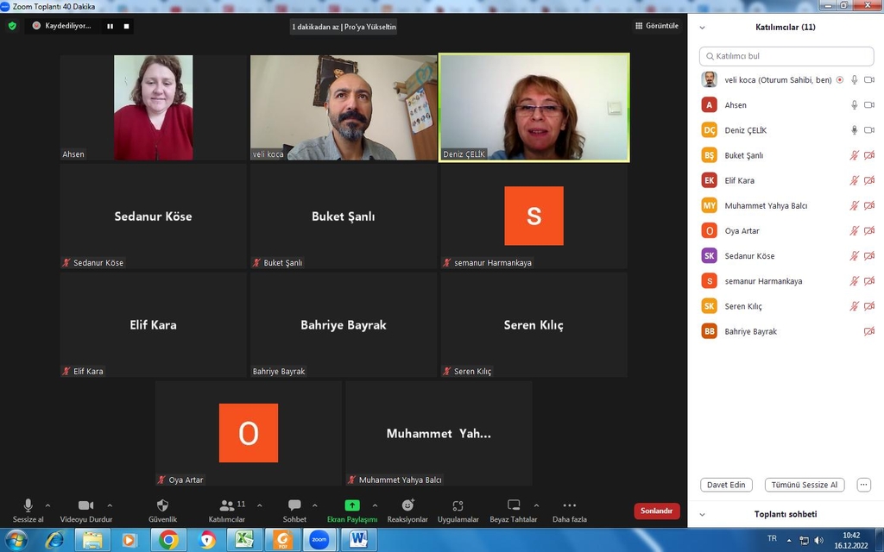Pause the recording

point(110,26)
